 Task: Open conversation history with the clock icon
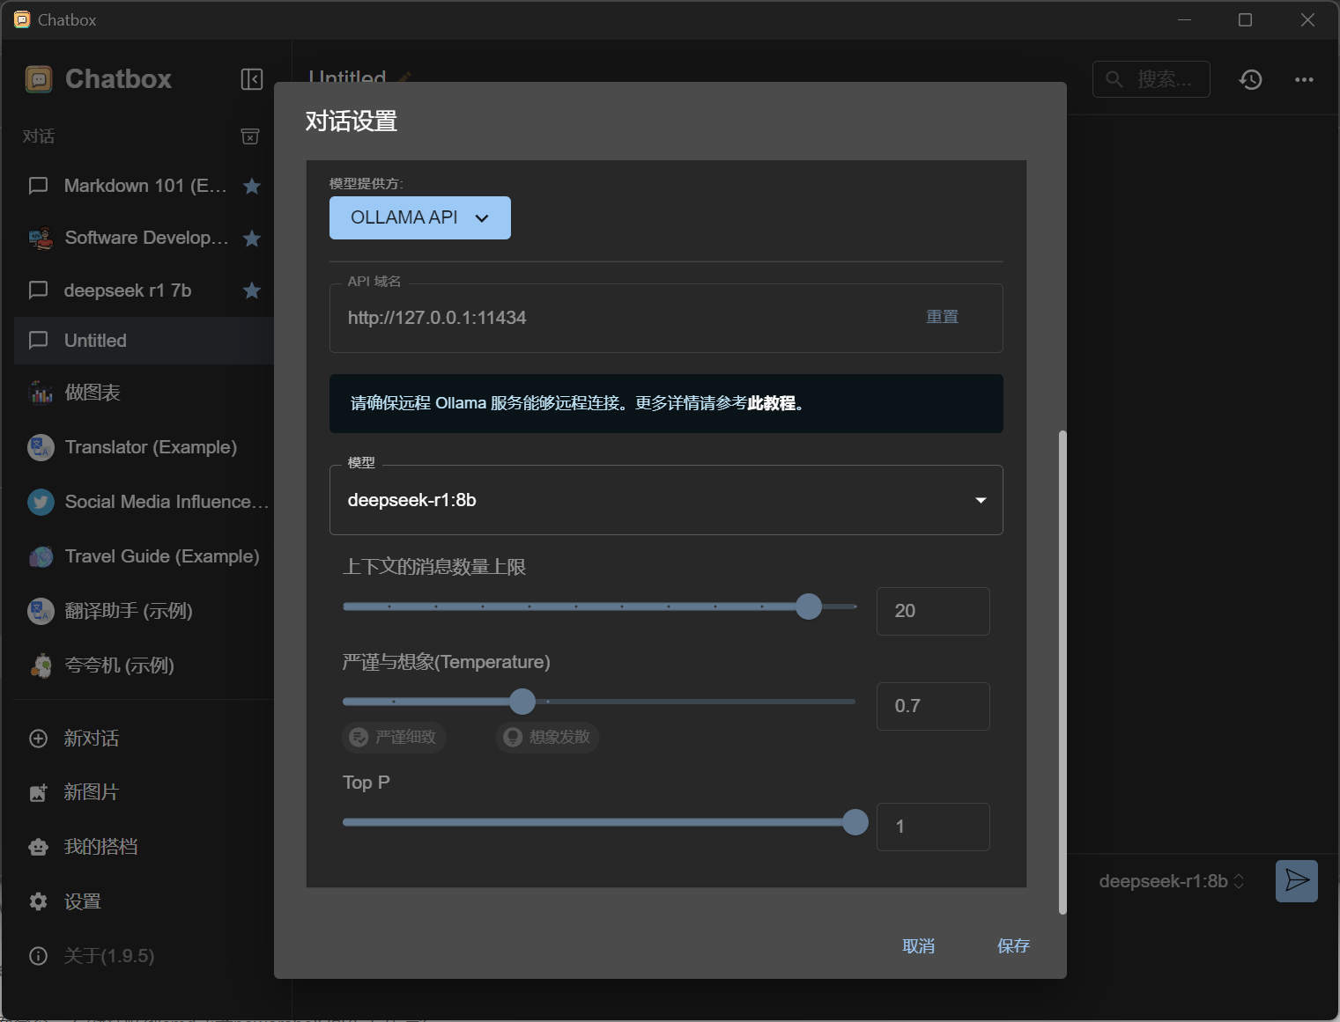click(x=1251, y=79)
